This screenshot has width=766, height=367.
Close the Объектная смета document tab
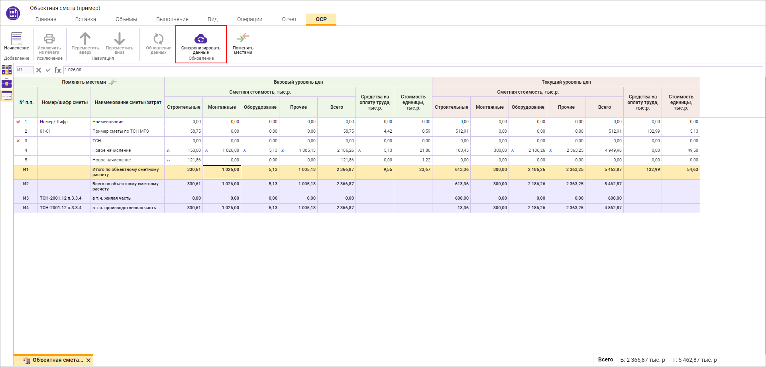(88, 360)
